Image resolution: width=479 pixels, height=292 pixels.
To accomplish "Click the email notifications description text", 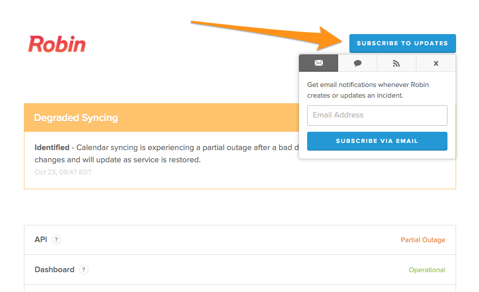I will [x=368, y=90].
